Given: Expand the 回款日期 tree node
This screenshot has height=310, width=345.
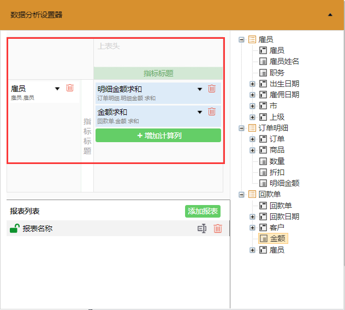Looking at the screenshot, I should tap(252, 217).
